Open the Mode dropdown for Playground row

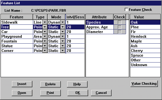[x=63, y=36]
